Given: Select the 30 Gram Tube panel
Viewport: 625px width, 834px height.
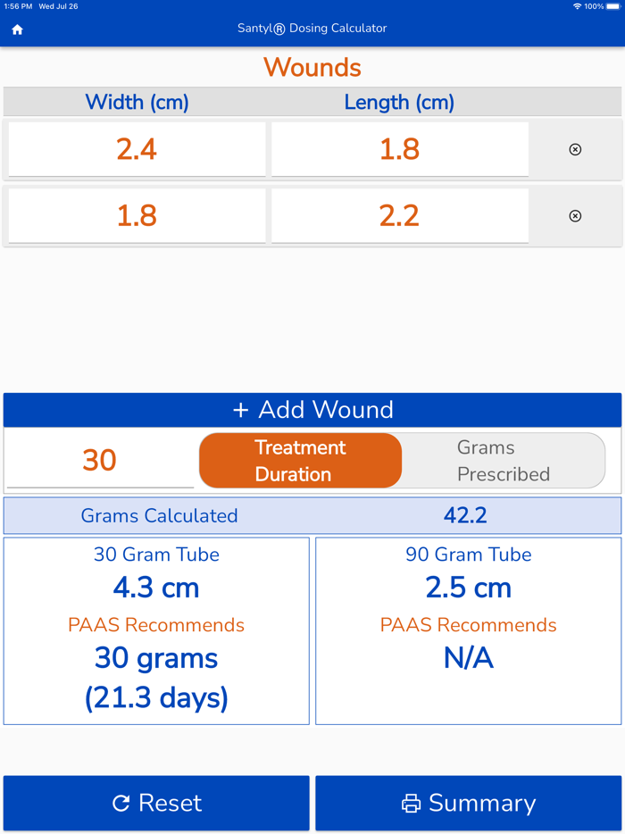Looking at the screenshot, I should pos(156,630).
